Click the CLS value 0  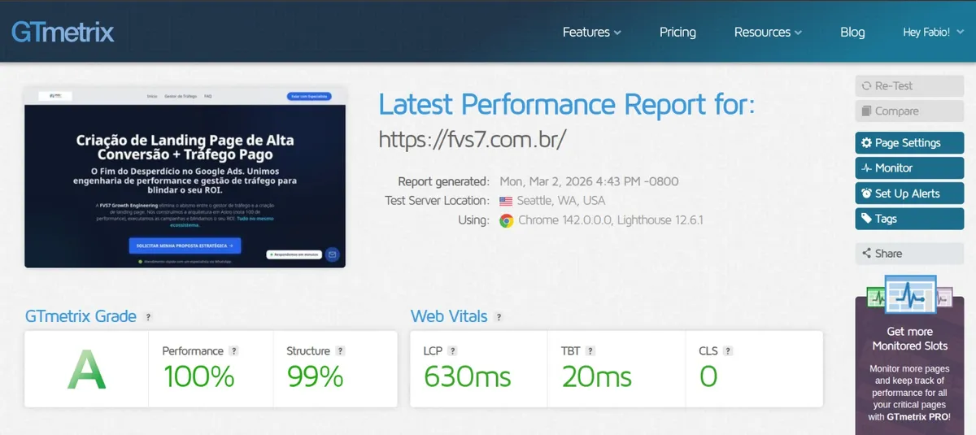click(x=708, y=377)
